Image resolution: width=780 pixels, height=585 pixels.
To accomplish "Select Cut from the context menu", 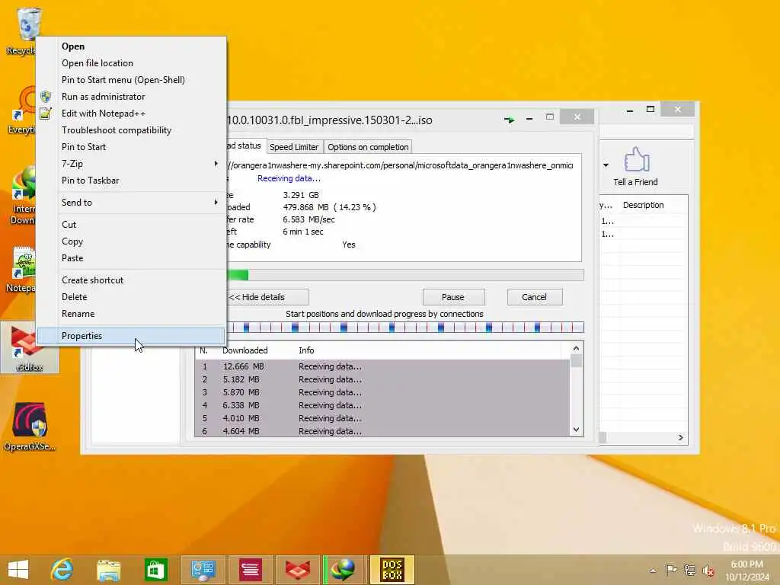I will (131, 225).
